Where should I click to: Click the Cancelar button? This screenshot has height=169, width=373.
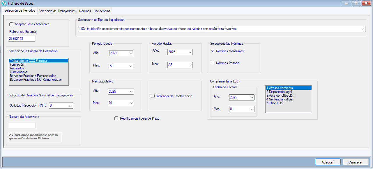point(356,162)
